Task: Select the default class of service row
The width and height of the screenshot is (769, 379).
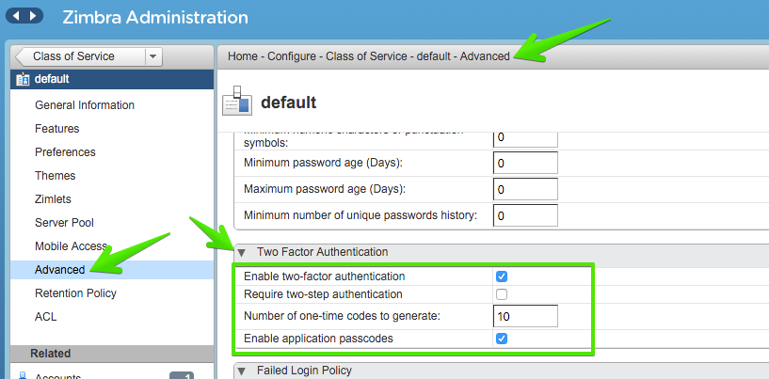Action: [x=112, y=79]
